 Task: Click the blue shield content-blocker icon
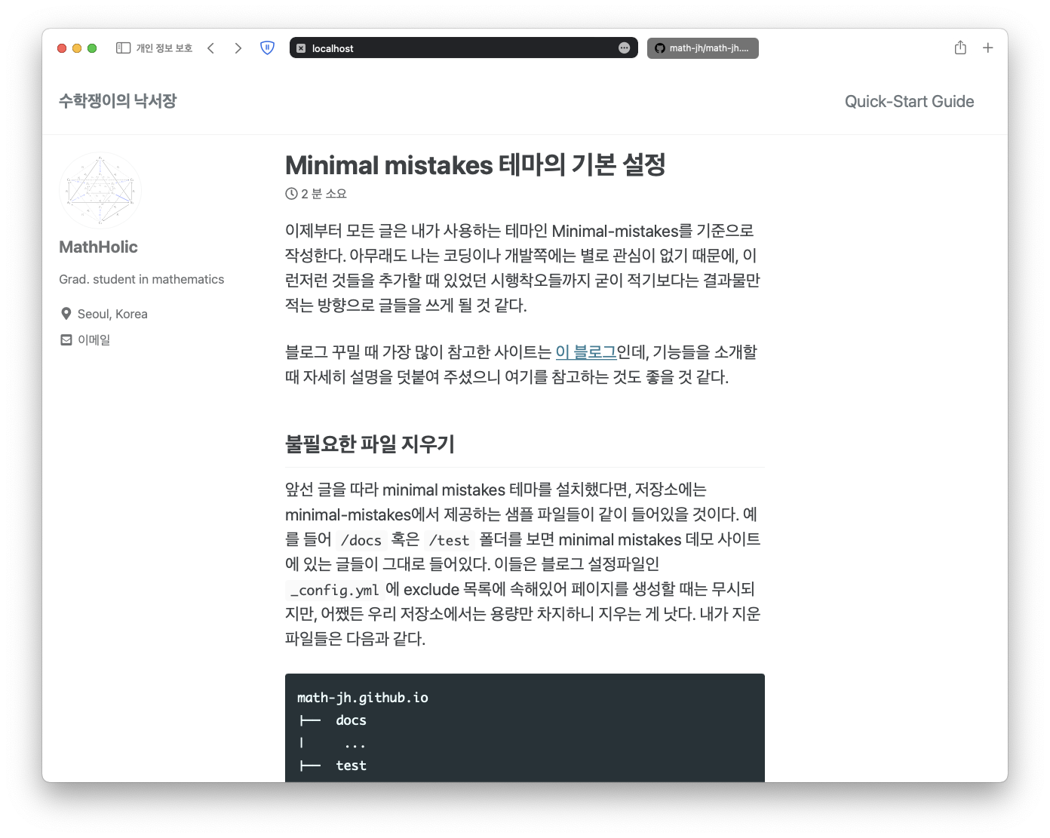point(267,48)
